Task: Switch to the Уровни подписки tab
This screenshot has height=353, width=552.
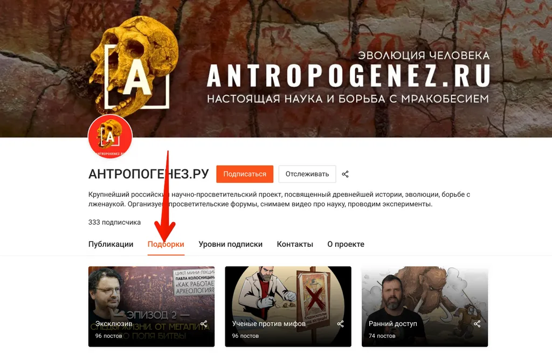Action: [231, 244]
